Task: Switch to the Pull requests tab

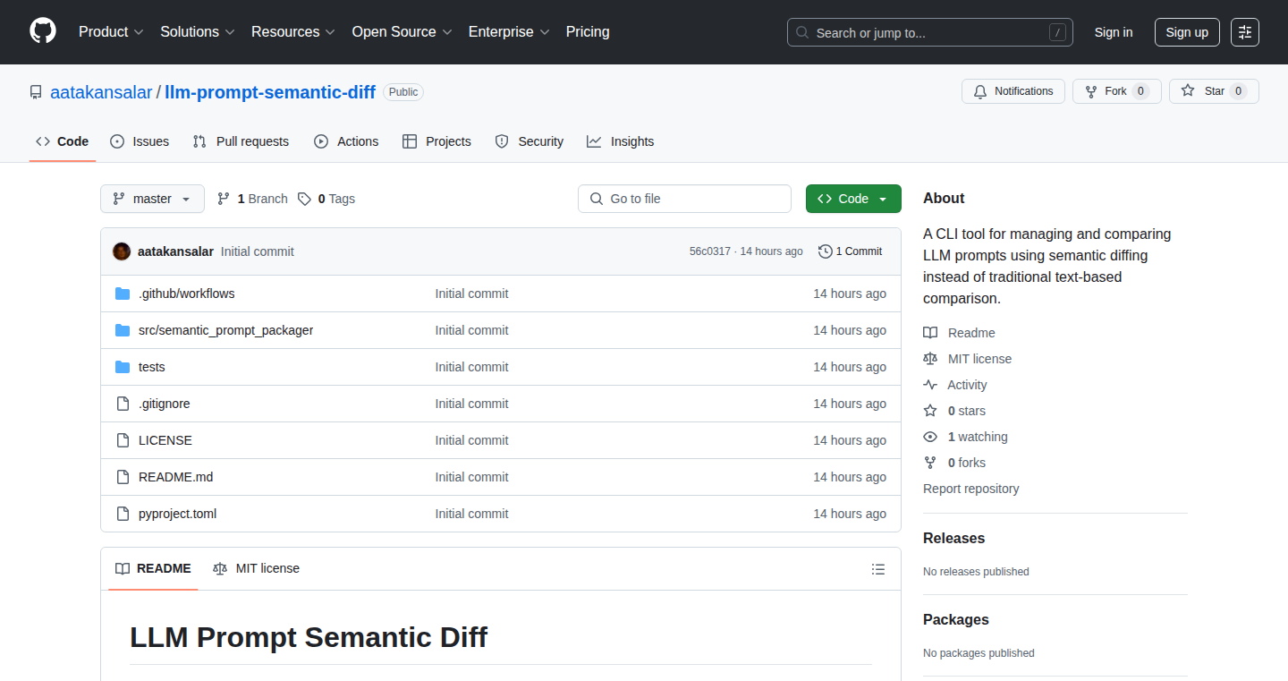Action: click(241, 141)
